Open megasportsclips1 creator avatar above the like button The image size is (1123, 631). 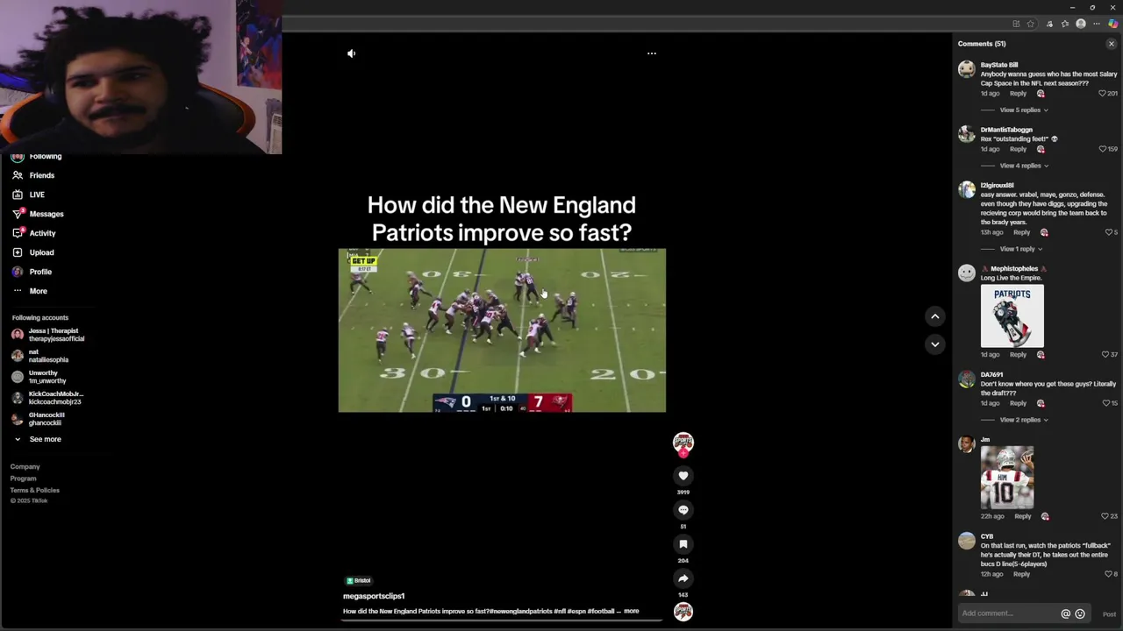[683, 443]
